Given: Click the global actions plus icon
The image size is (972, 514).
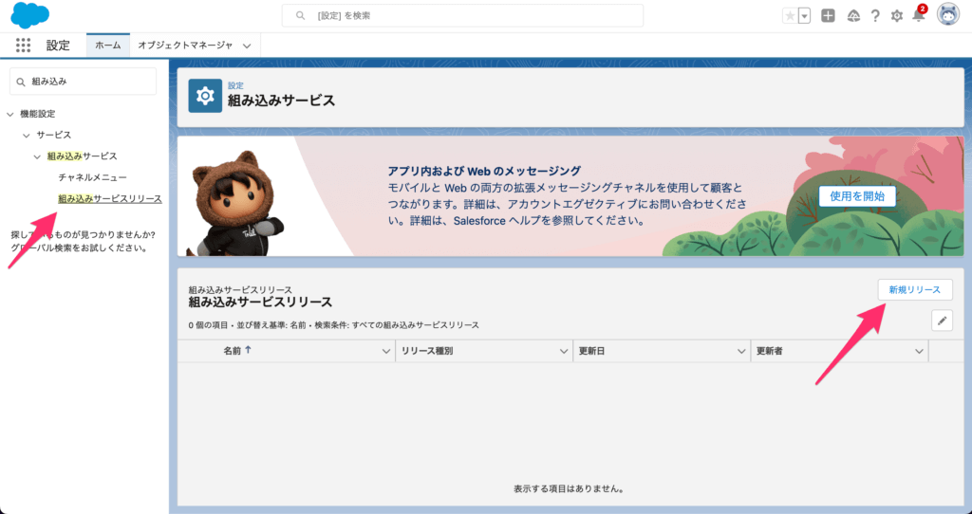Looking at the screenshot, I should 828,16.
